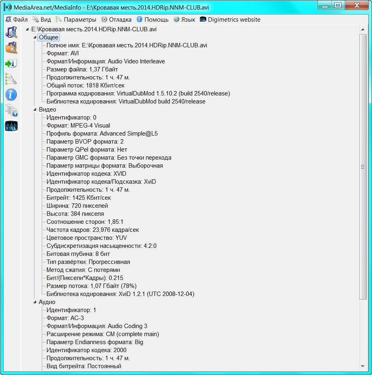Select 'Размер потока: 1,07 Гбайт (78%)' row

91,286
